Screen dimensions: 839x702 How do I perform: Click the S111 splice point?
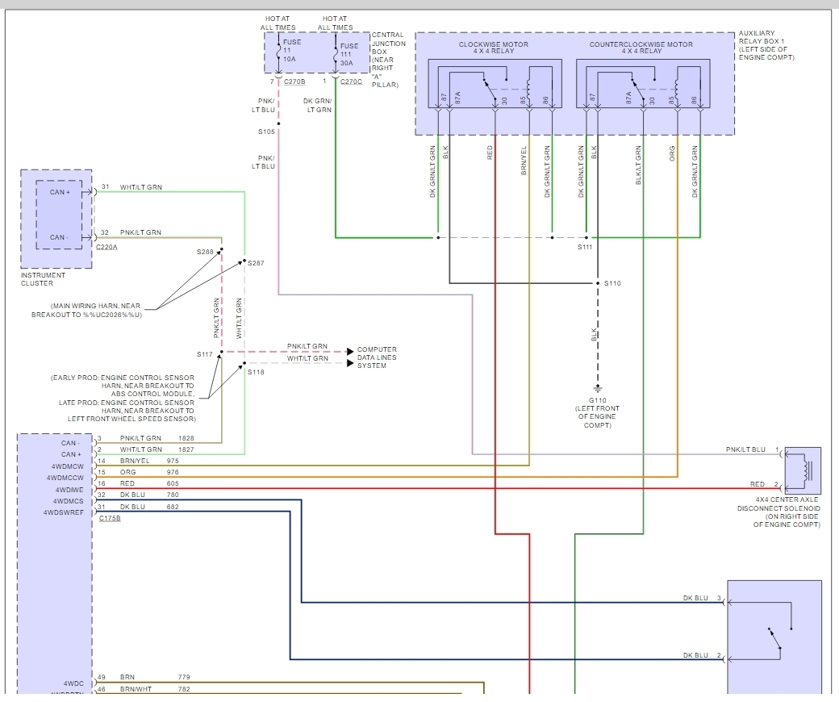coord(586,237)
